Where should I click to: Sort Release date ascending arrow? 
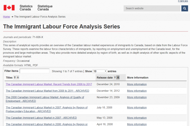[115, 77]
